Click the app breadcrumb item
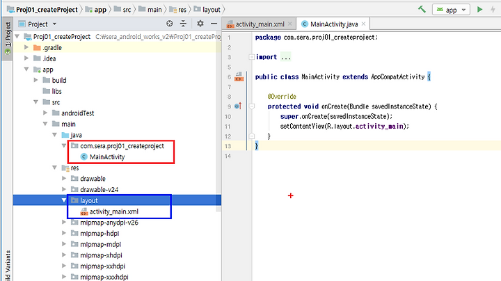 coord(96,10)
